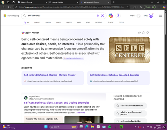Viewport: 167px width, 130px height.
Task: Click the Edge profile avatar icon
Action: pyautogui.click(x=3, y=2)
